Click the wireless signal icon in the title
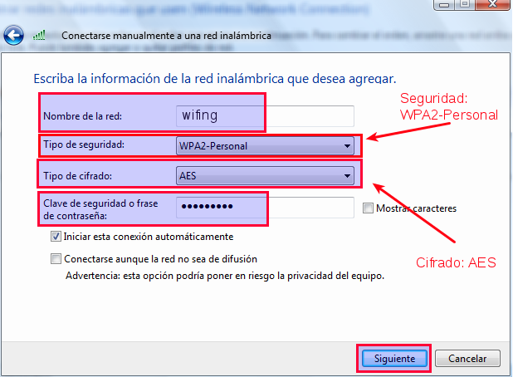This screenshot has height=377, width=513. click(38, 36)
